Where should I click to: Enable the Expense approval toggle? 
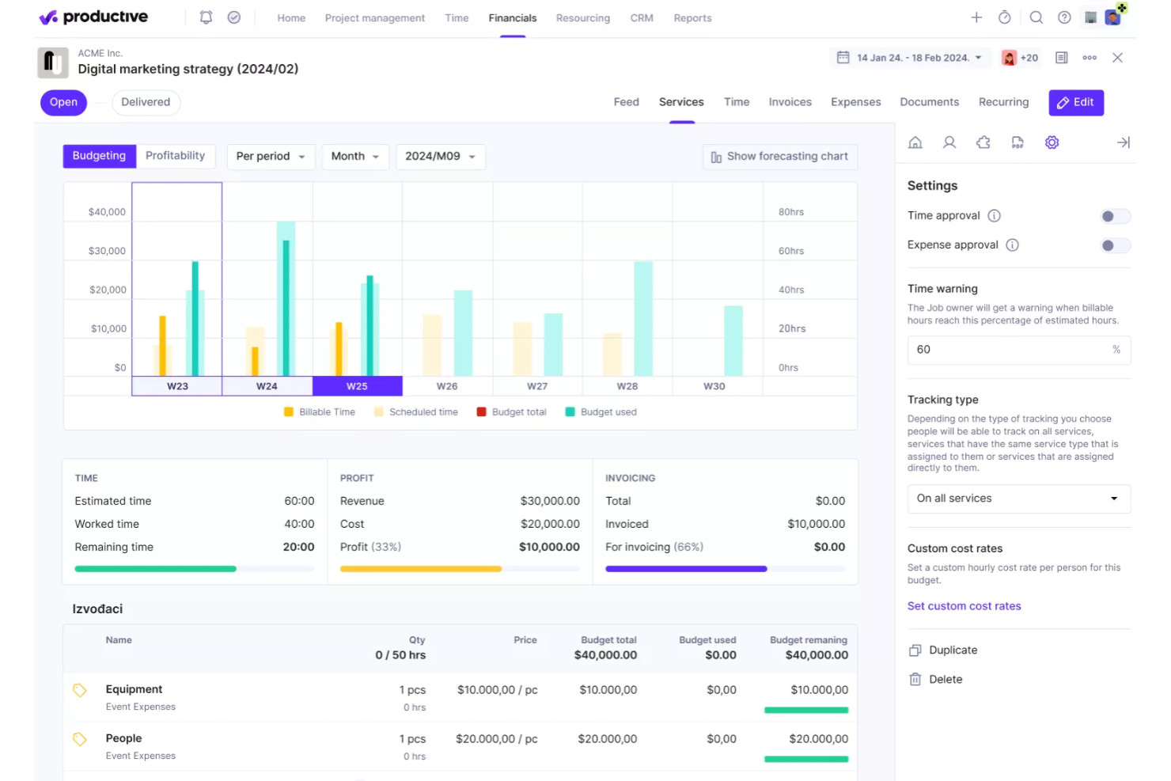coord(1115,245)
